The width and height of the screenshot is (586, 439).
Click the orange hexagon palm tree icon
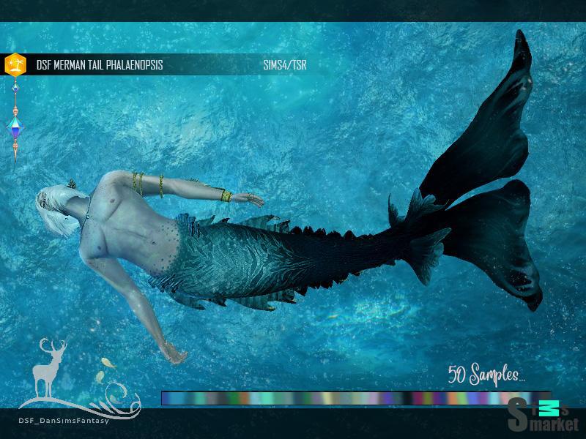[15, 64]
